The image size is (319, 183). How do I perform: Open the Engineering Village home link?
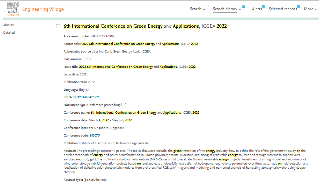(43, 9)
